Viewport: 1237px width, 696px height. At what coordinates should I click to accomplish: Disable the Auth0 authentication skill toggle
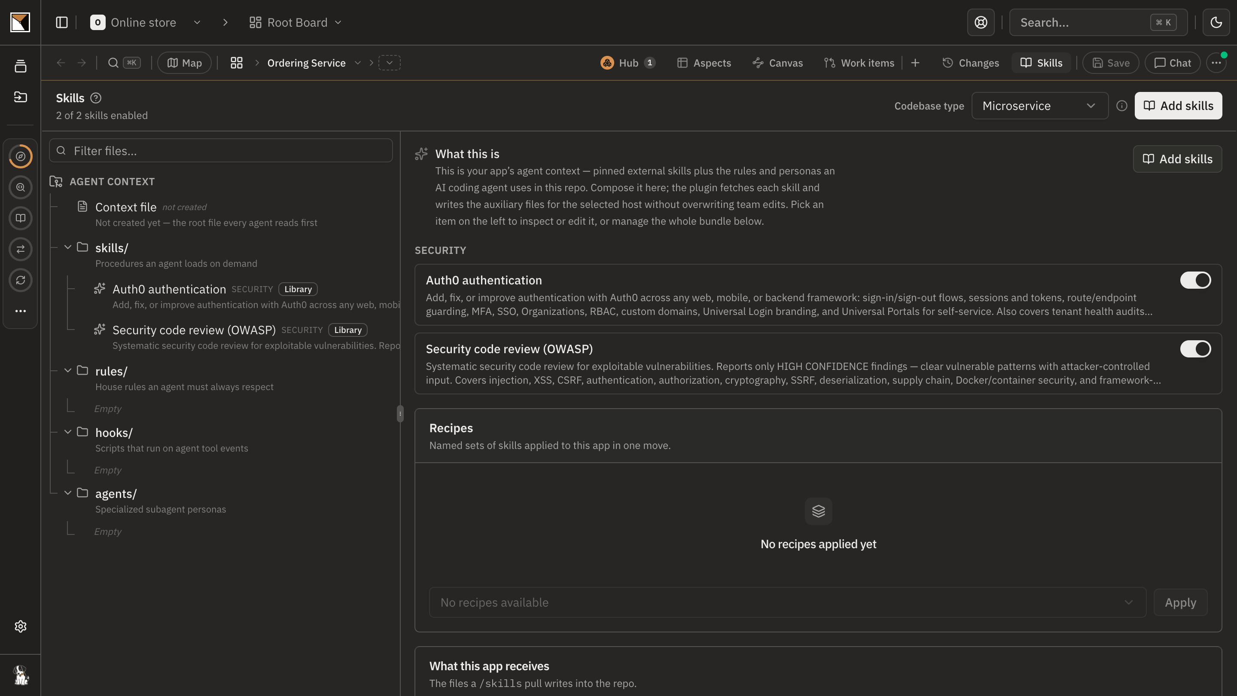coord(1195,280)
